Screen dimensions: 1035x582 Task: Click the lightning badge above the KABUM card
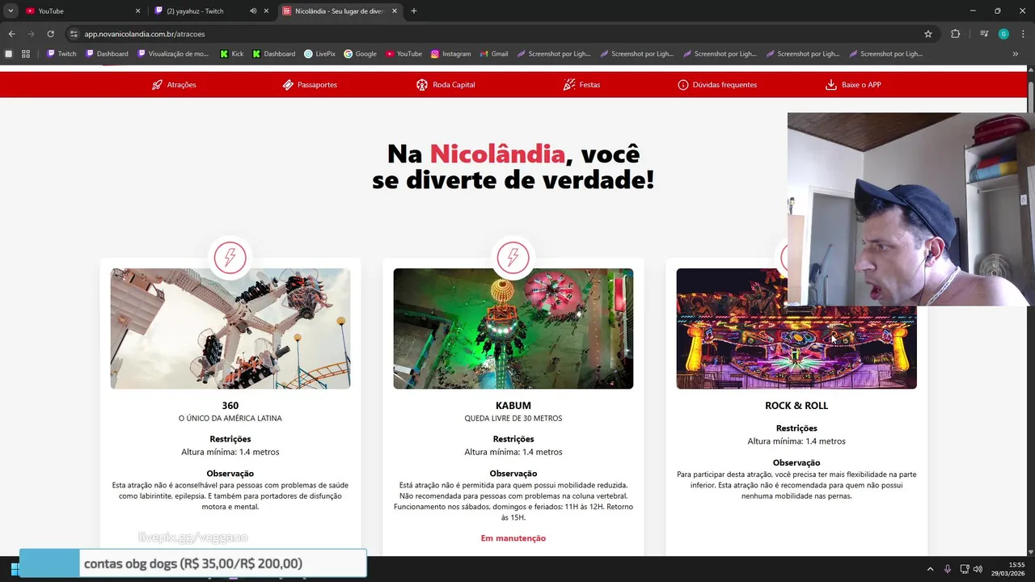pyautogui.click(x=513, y=258)
